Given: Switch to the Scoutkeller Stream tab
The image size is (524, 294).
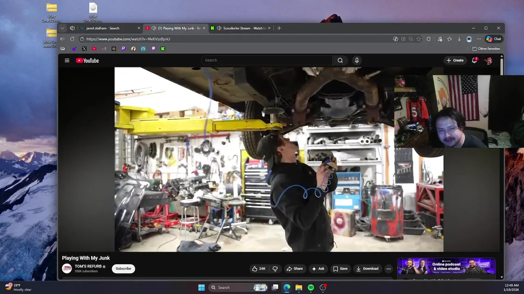Looking at the screenshot, I should 240,28.
